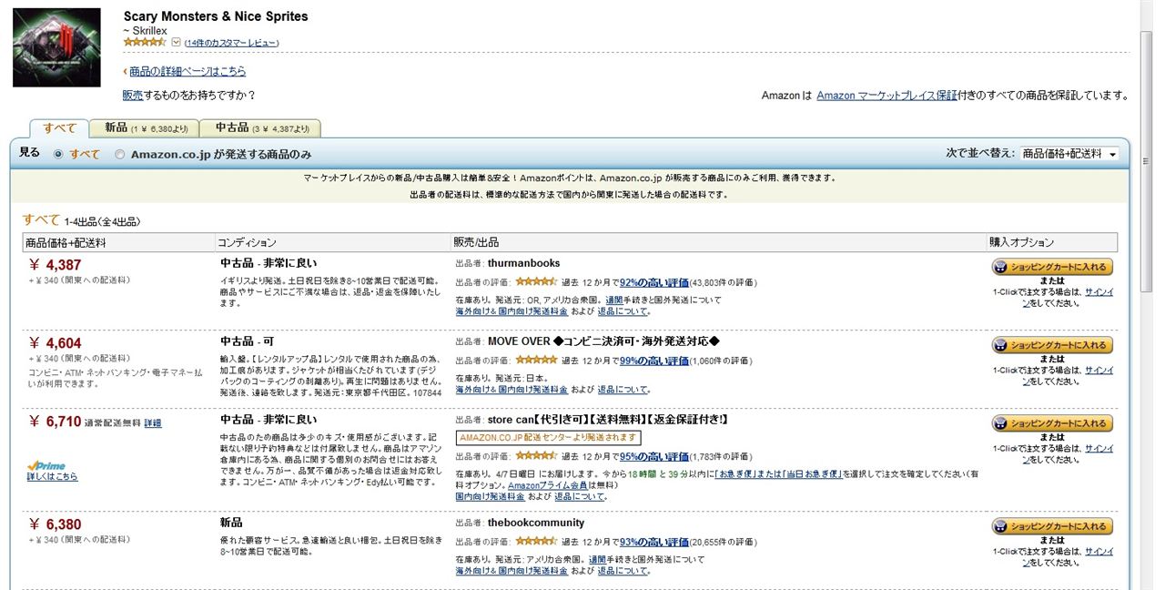Viewport: 1165px width, 590px height.
Task: Click store can seller rating stars
Action: tap(535, 456)
